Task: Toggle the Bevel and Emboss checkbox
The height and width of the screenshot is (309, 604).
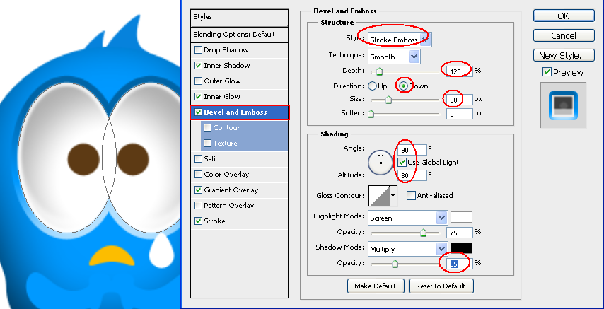Action: click(x=198, y=112)
